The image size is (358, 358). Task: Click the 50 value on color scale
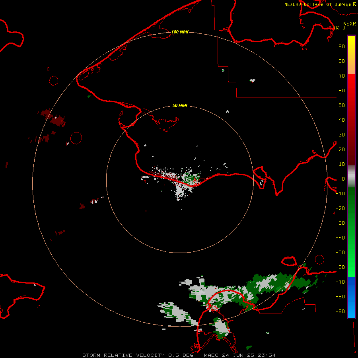tap(342, 105)
